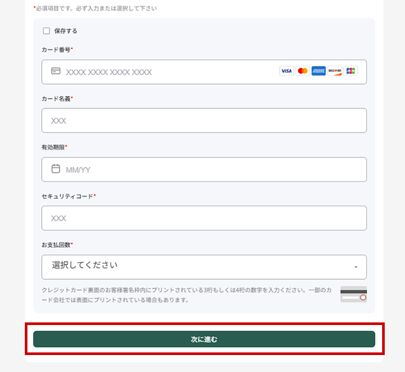Click the Mastercard logo

[x=302, y=71]
